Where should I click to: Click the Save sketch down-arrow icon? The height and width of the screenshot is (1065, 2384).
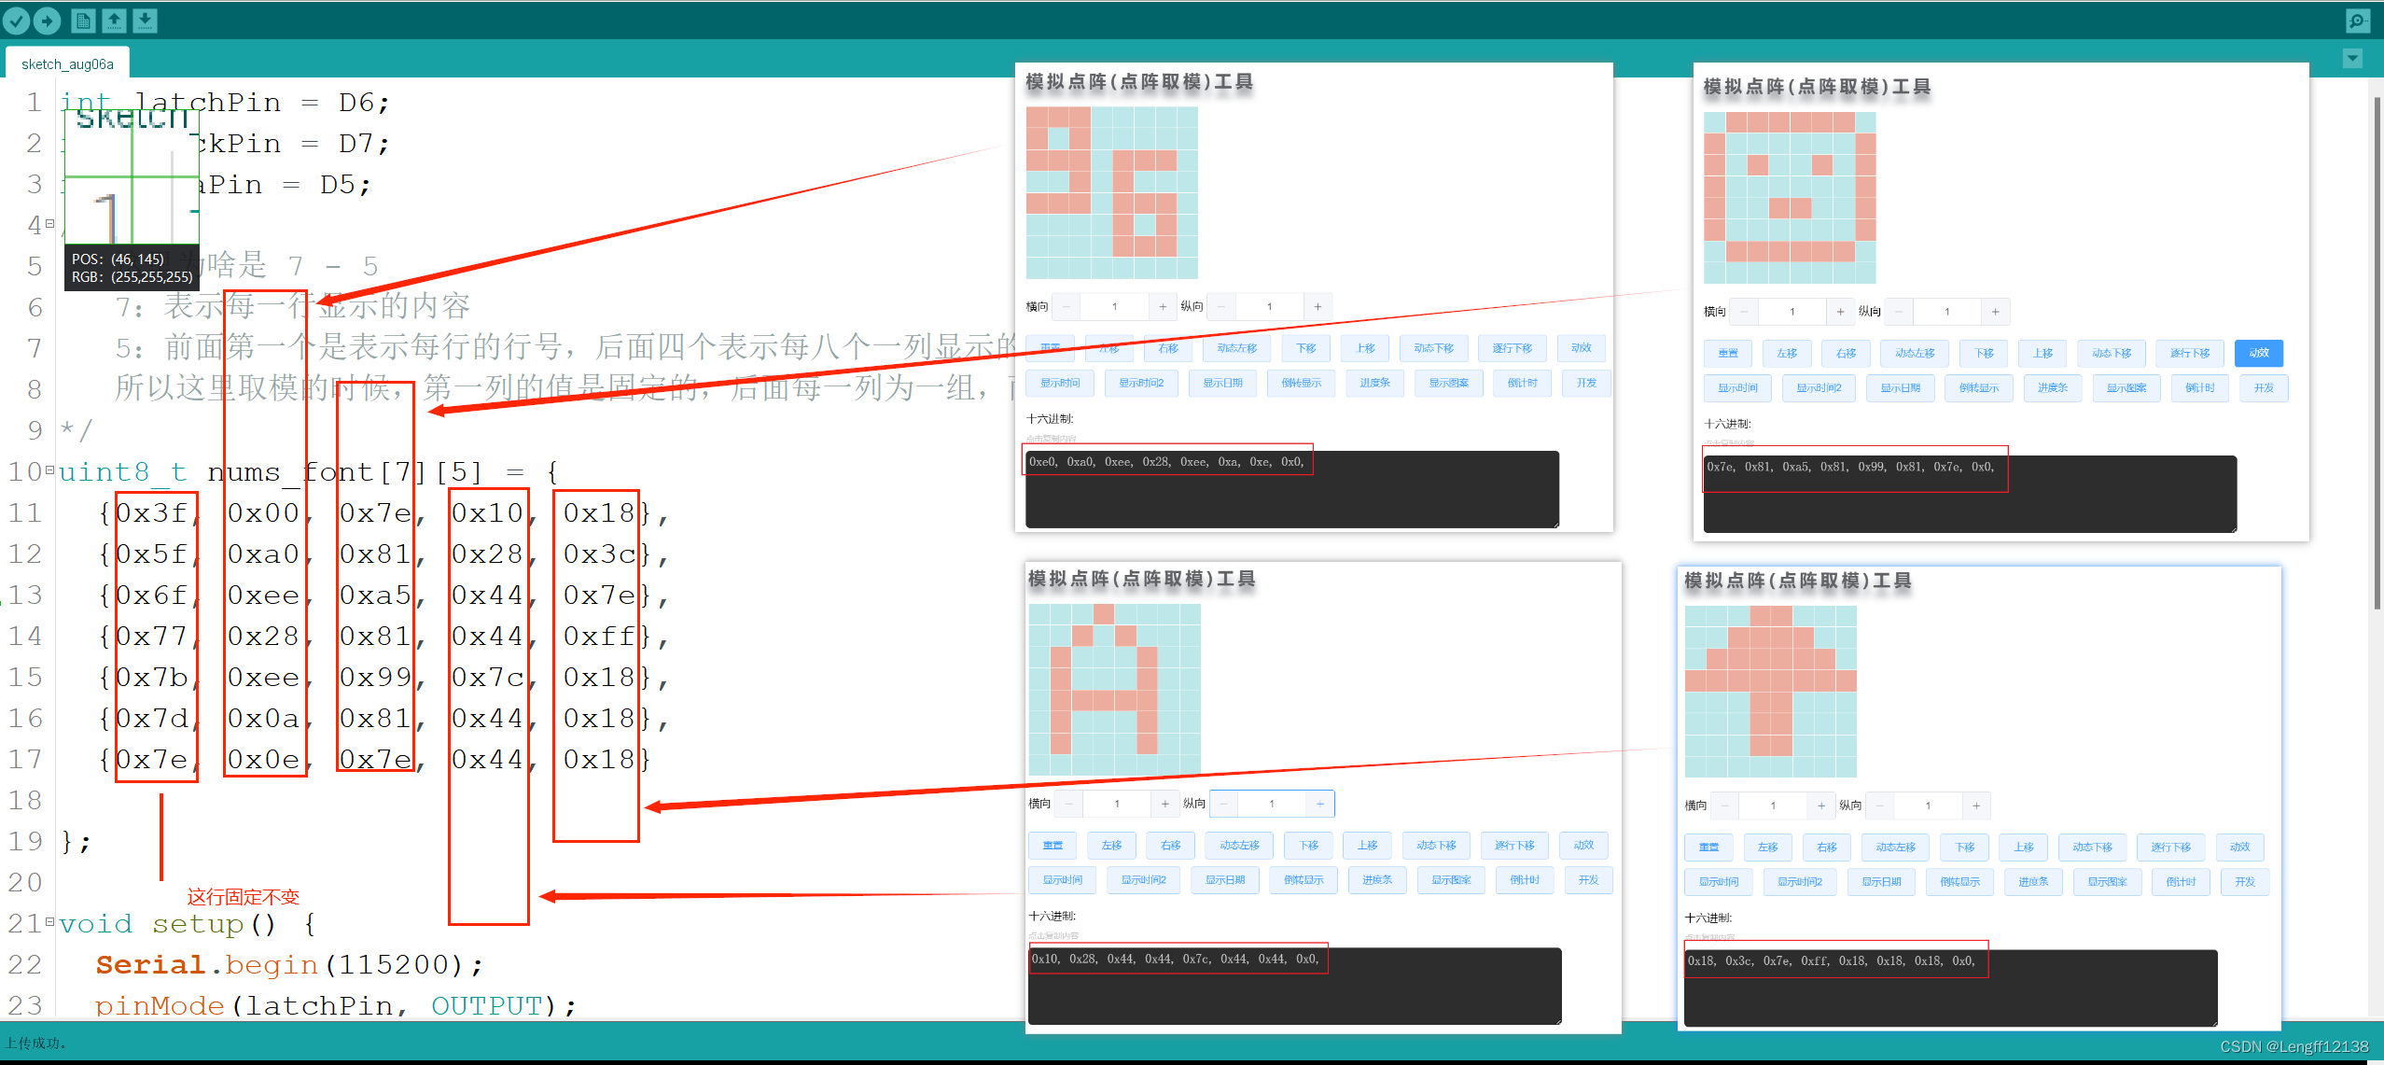coord(145,20)
